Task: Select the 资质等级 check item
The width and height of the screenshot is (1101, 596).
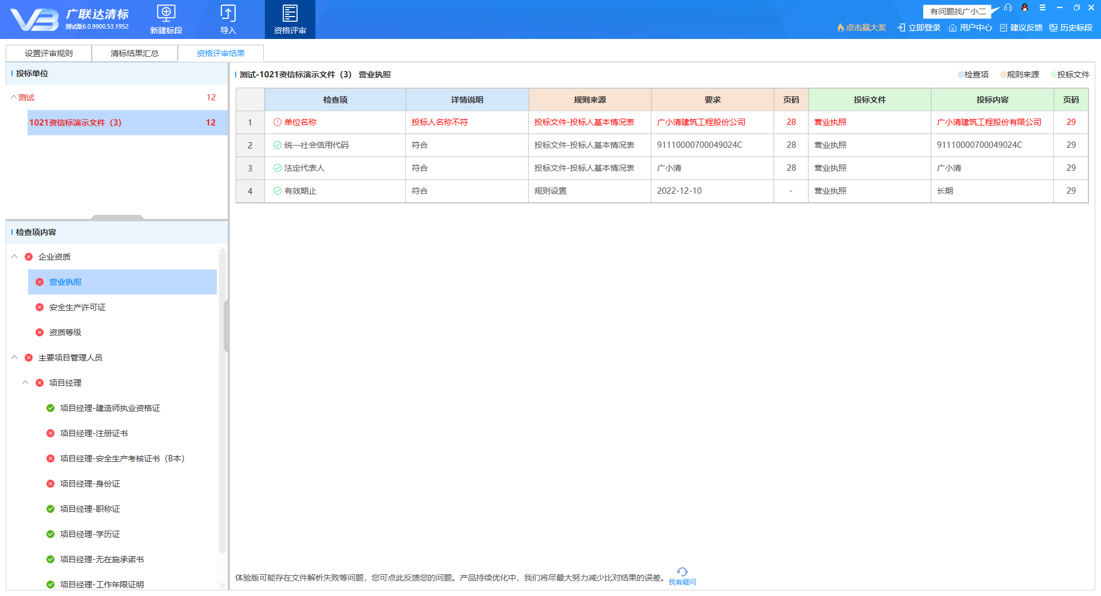Action: pos(65,332)
